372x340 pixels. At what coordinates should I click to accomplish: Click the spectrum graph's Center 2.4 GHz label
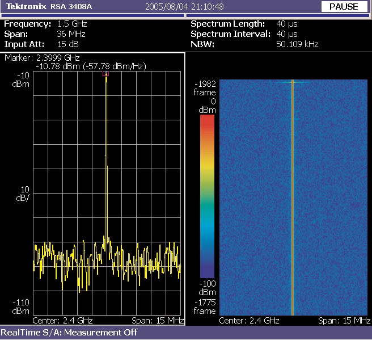click(62, 321)
